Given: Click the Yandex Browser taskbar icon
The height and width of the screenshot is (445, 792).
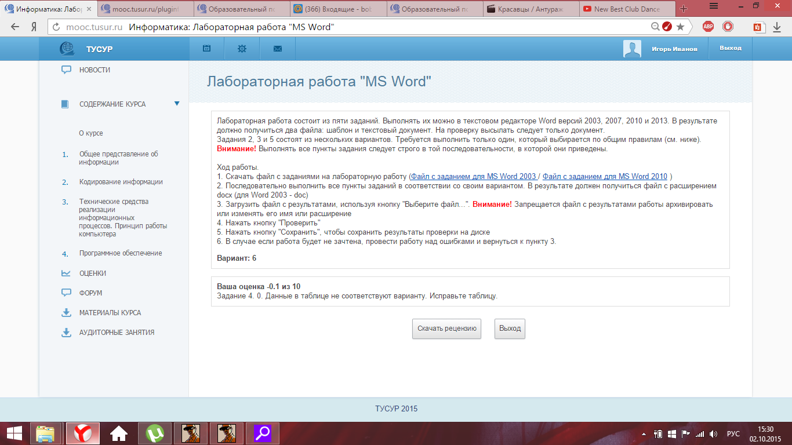Looking at the screenshot, I should 82,433.
